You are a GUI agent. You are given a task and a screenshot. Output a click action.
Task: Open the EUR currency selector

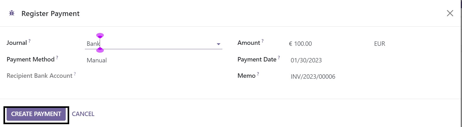[380, 44]
